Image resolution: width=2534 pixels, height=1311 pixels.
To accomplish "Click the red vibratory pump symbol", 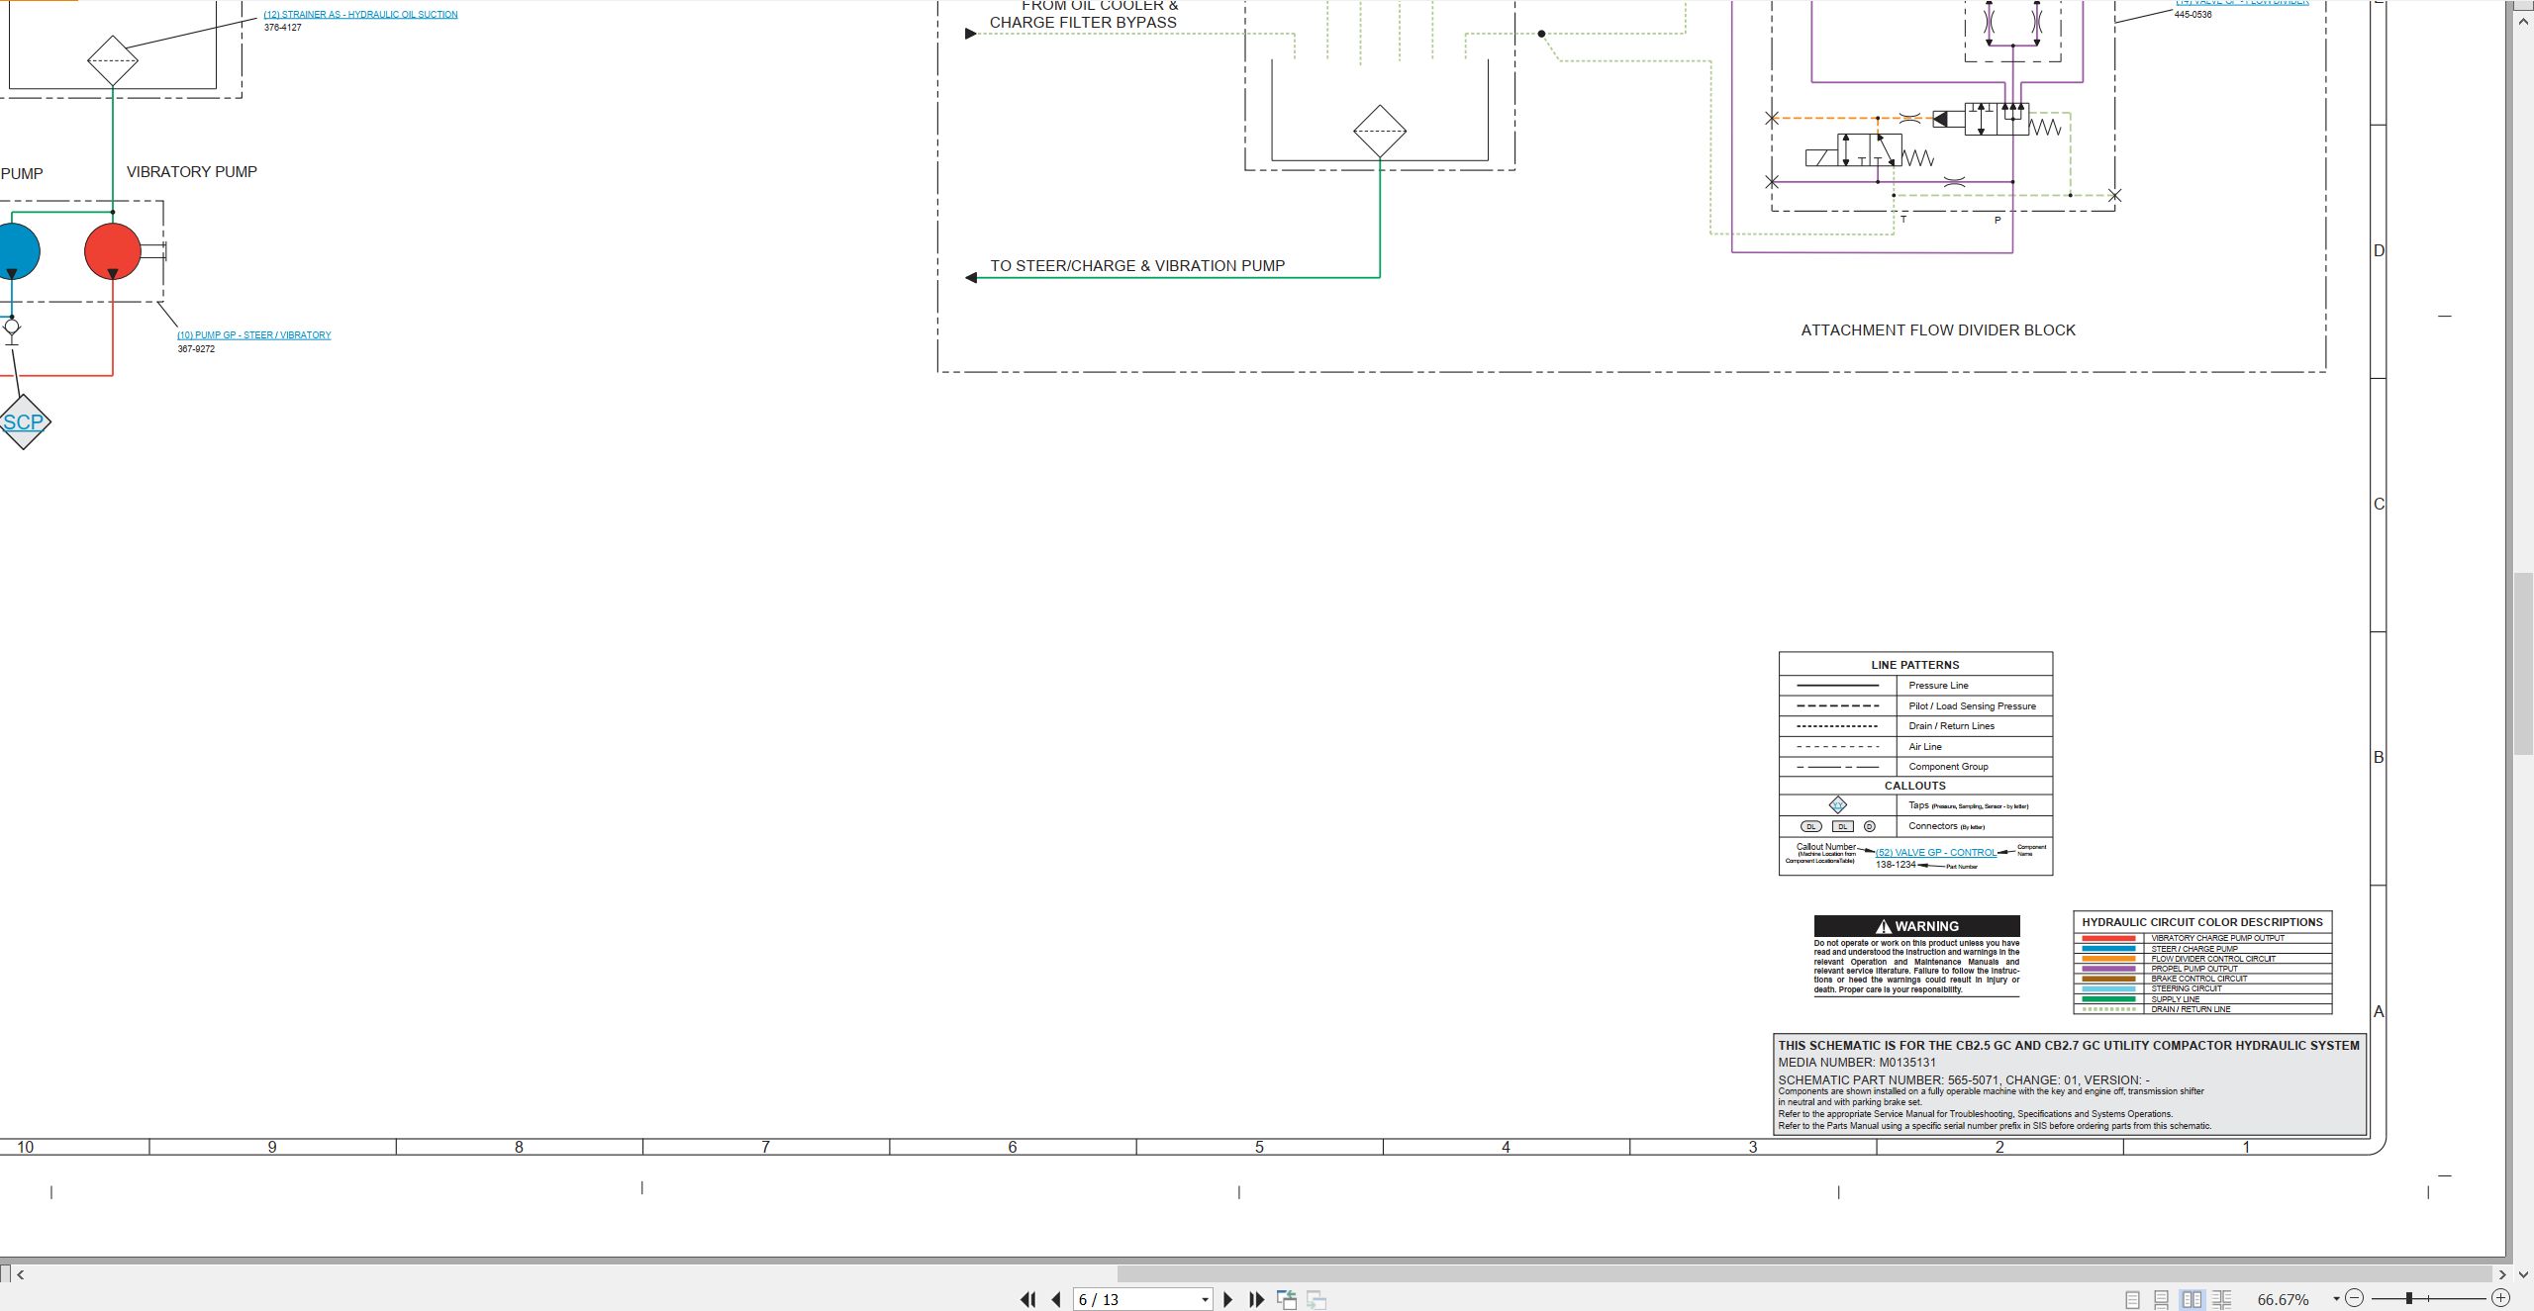I will pos(113,251).
